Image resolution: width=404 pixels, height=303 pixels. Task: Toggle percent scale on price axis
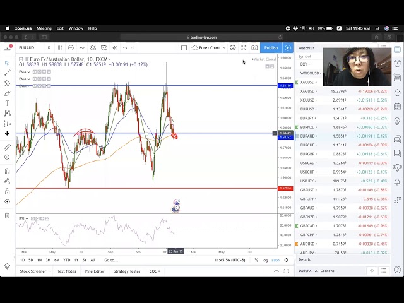pyautogui.click(x=255, y=260)
